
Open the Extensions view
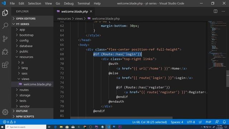pos(5,65)
